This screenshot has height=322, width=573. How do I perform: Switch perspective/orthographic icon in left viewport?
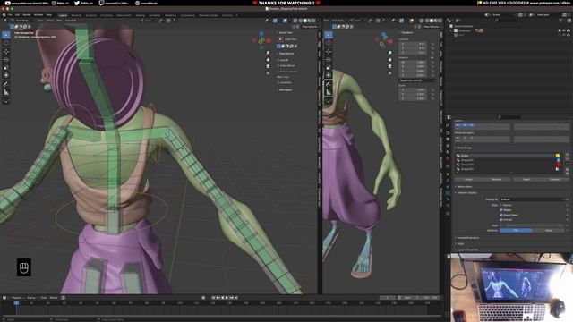coord(268,73)
